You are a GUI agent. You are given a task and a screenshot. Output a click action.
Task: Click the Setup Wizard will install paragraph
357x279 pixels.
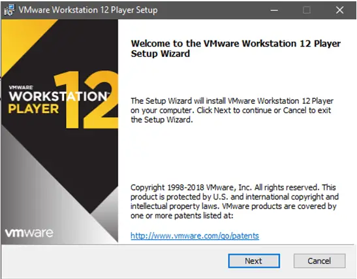point(232,110)
